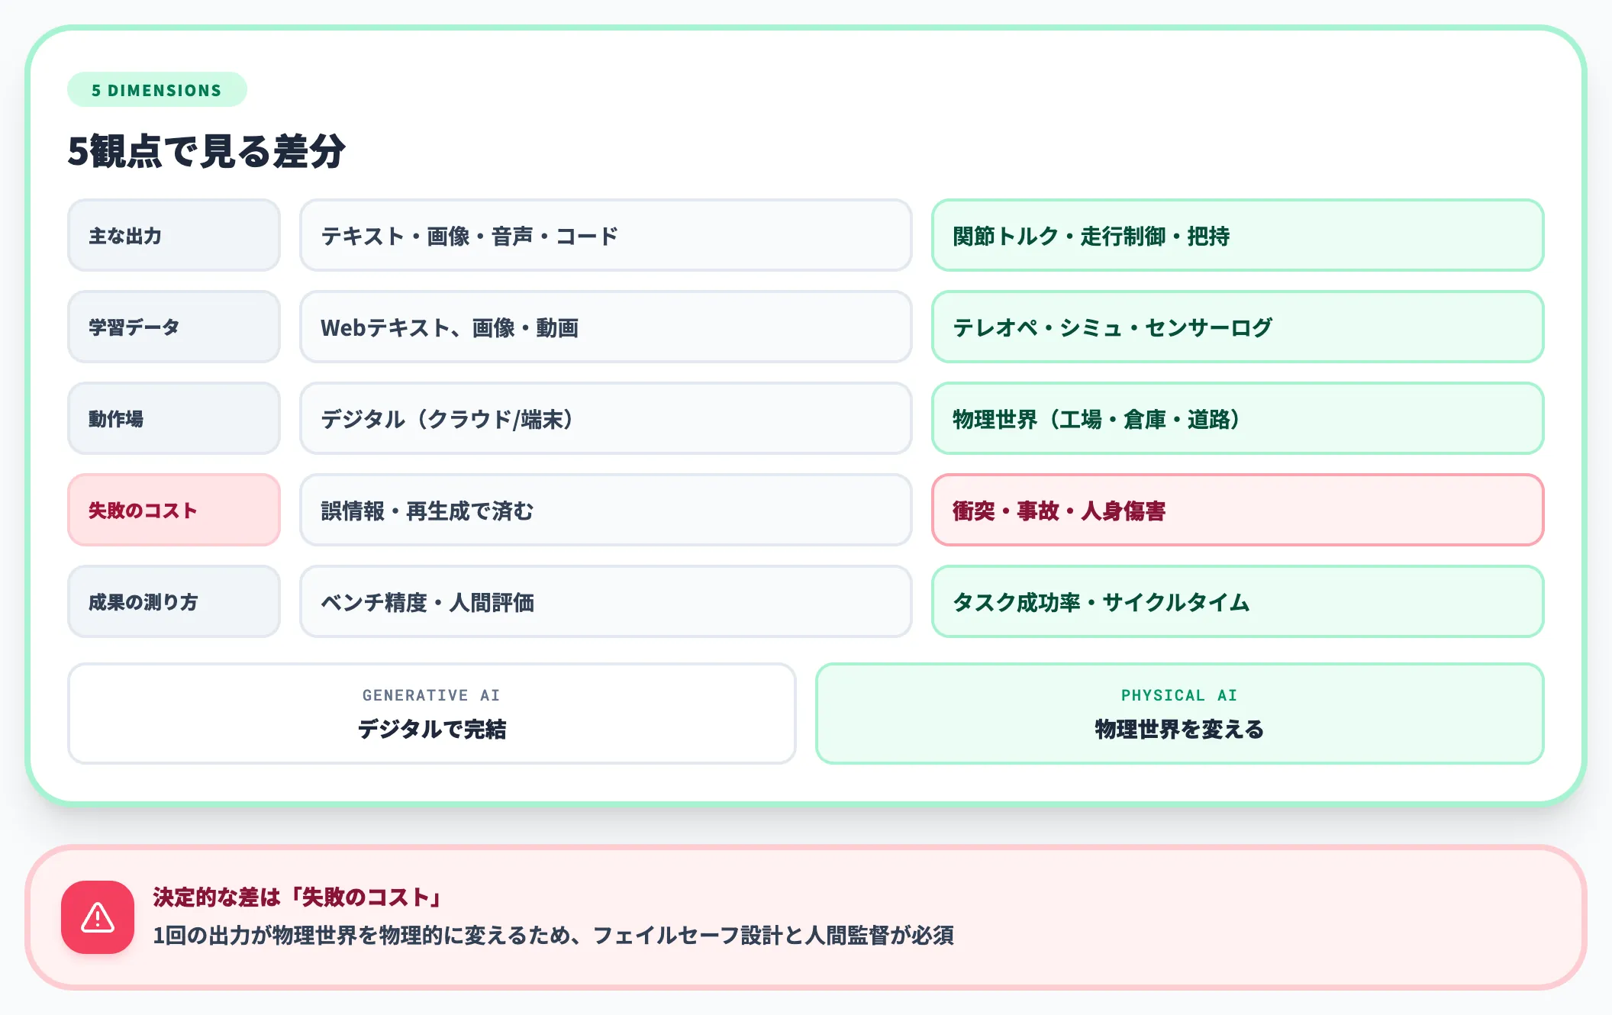Click the 主な出力 row label
The height and width of the screenshot is (1015, 1612).
coord(174,236)
